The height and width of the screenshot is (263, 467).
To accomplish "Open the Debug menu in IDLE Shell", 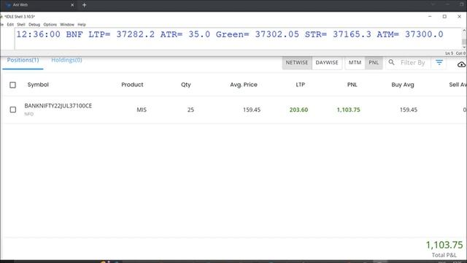I will pyautogui.click(x=34, y=24).
